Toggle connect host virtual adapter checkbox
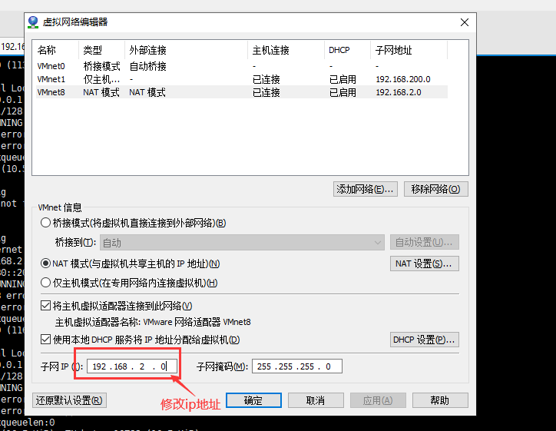Viewport: 556px width, 431px height. pyautogui.click(x=45, y=306)
